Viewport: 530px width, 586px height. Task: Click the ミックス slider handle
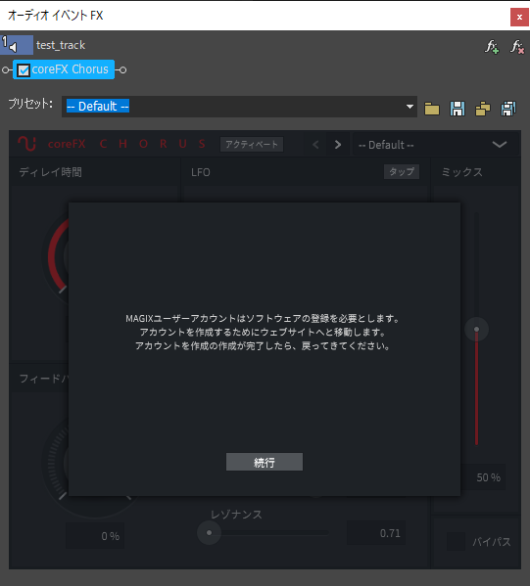coord(476,330)
